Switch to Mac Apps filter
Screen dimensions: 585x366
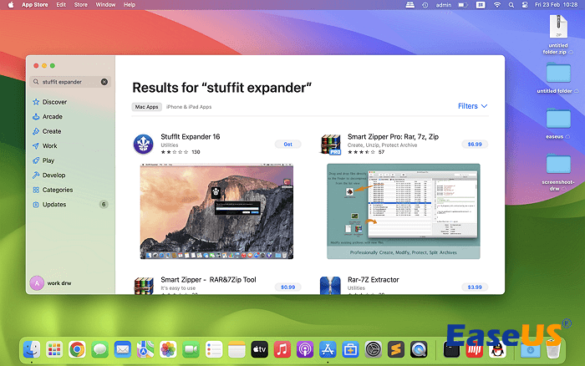pos(147,107)
